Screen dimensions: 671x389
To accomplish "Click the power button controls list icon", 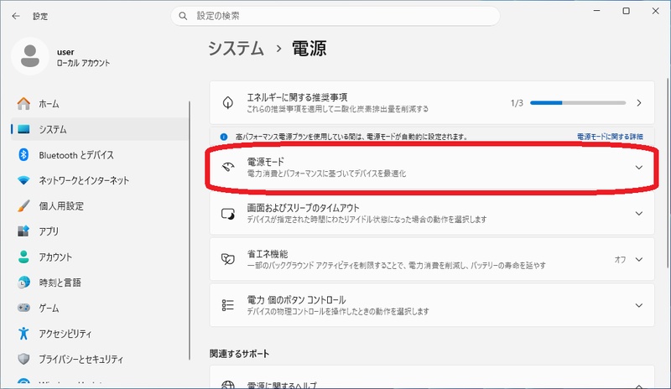I will (x=227, y=305).
